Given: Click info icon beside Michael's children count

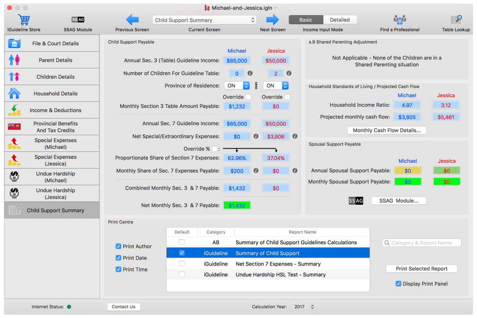Looking at the screenshot, I should (x=250, y=73).
